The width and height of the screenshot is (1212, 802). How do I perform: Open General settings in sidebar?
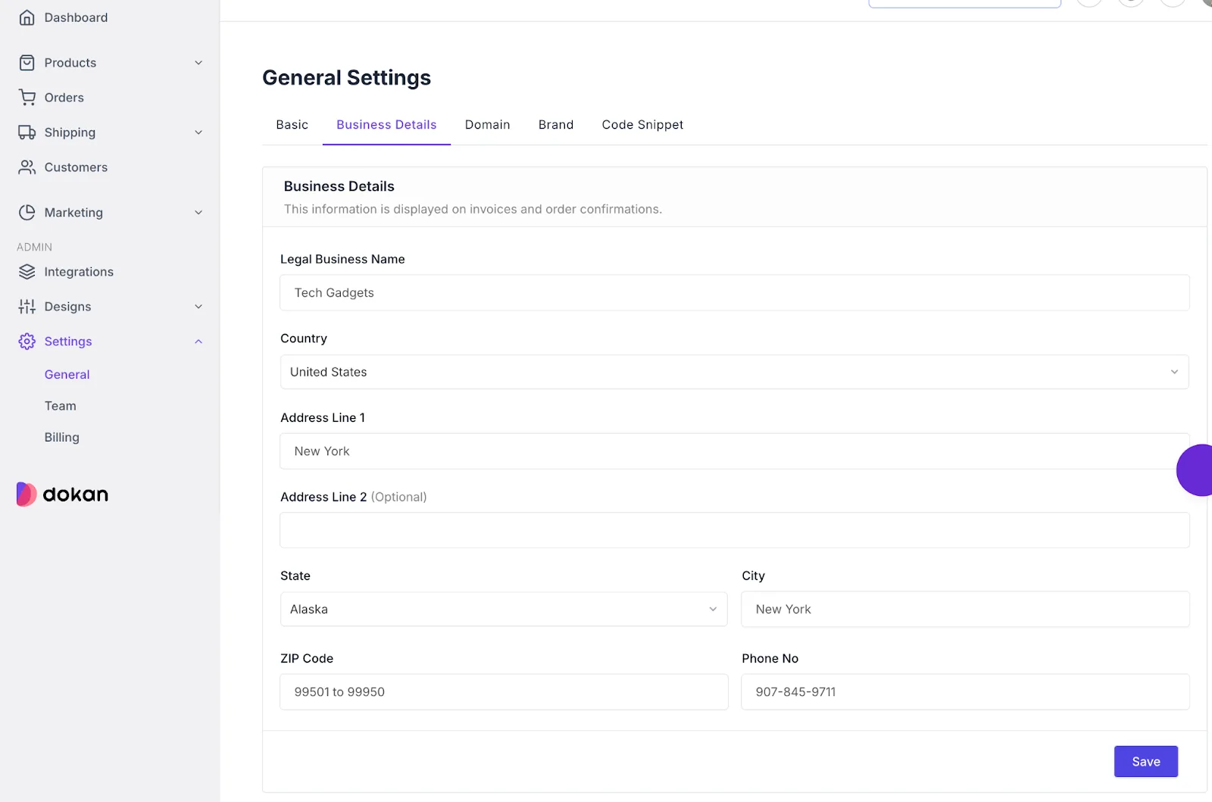(67, 374)
